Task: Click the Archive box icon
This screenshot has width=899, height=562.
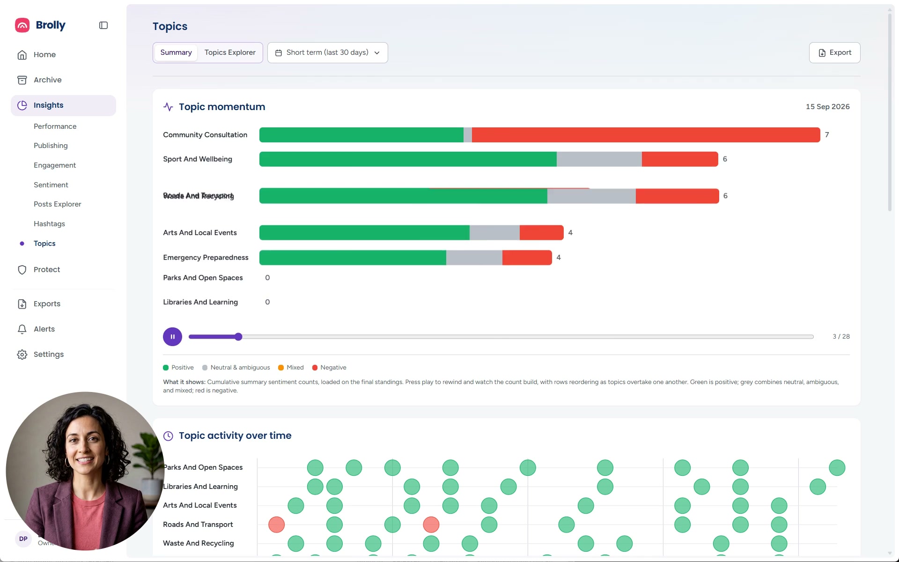Action: tap(22, 80)
